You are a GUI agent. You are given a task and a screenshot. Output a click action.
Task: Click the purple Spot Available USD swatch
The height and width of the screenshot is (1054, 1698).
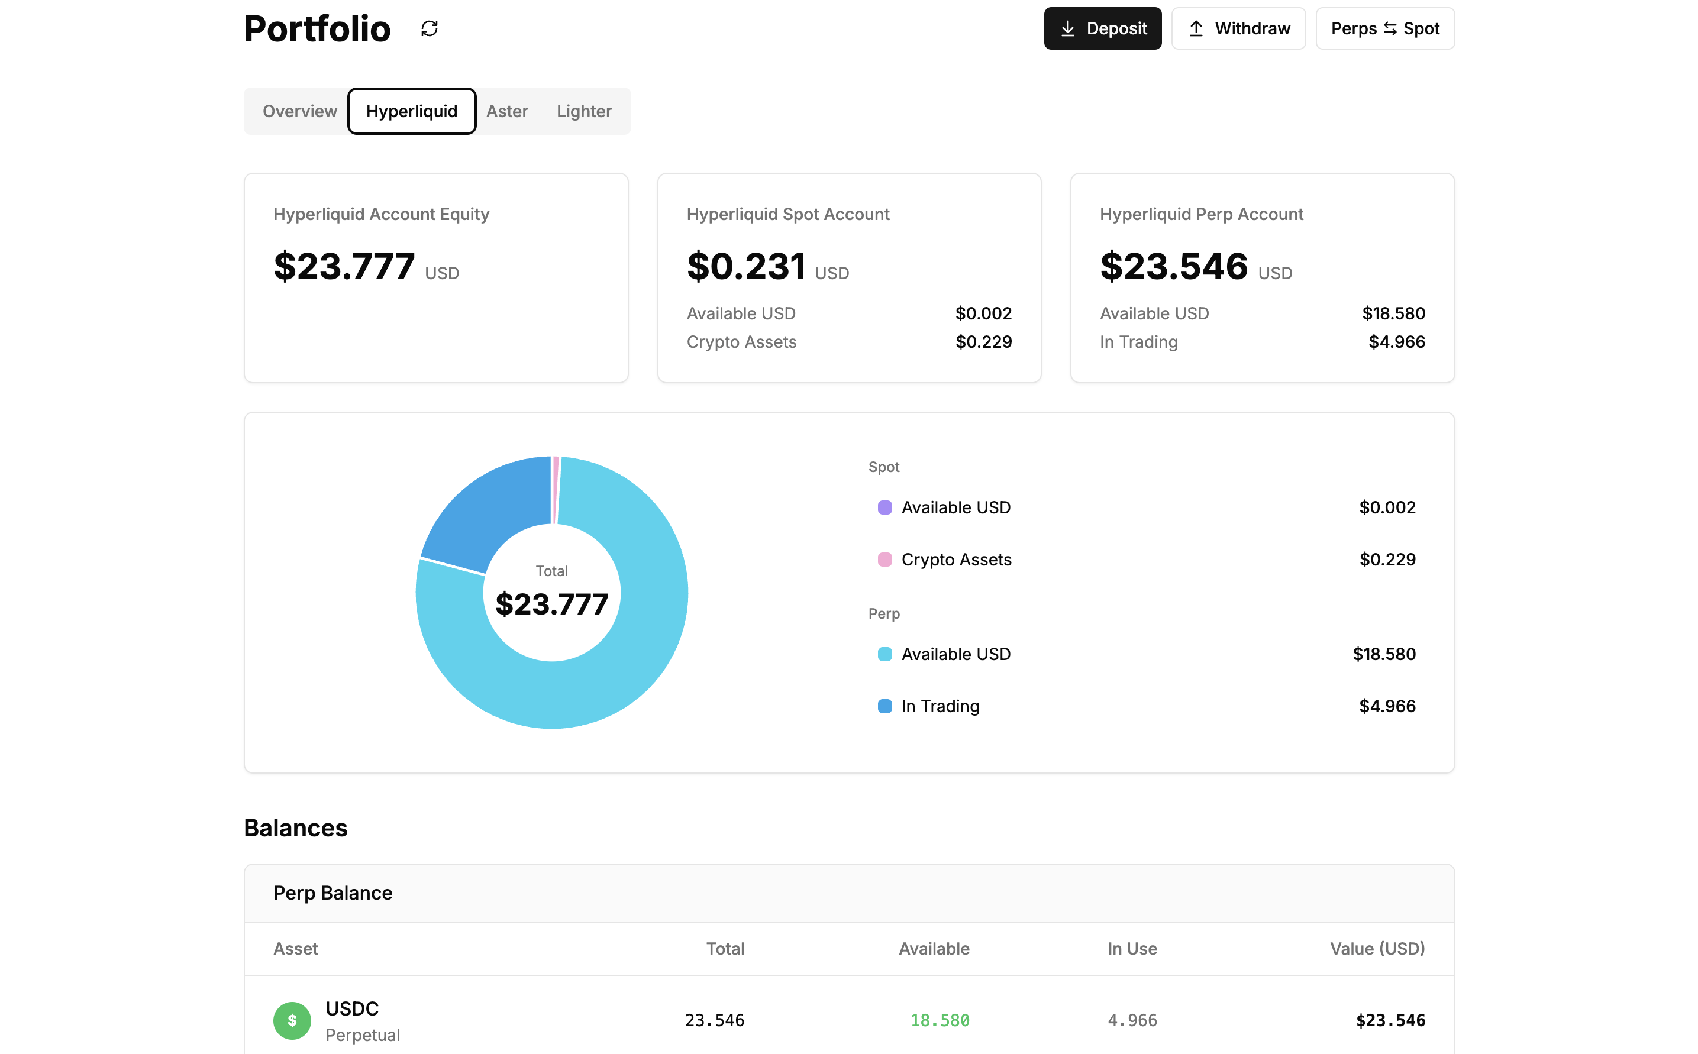pos(884,507)
